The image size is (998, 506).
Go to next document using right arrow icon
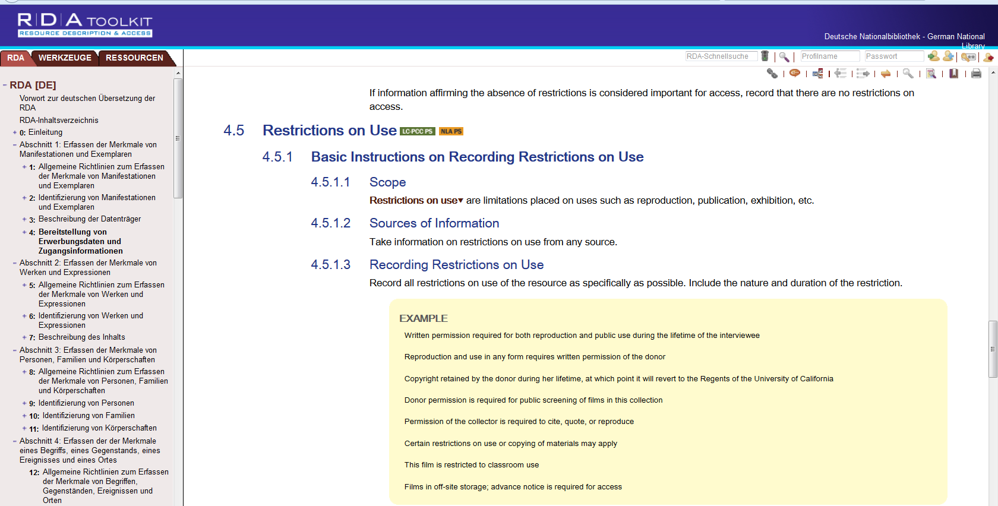(x=863, y=74)
